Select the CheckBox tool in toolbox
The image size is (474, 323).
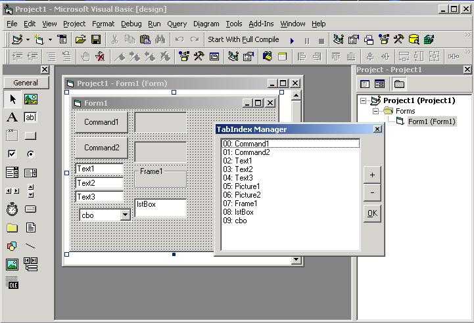[12, 154]
